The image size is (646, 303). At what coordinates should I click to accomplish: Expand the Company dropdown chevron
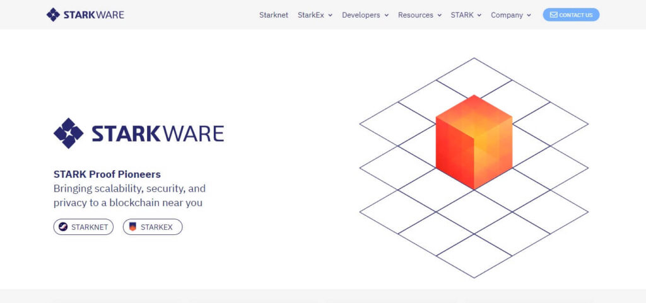tap(529, 15)
